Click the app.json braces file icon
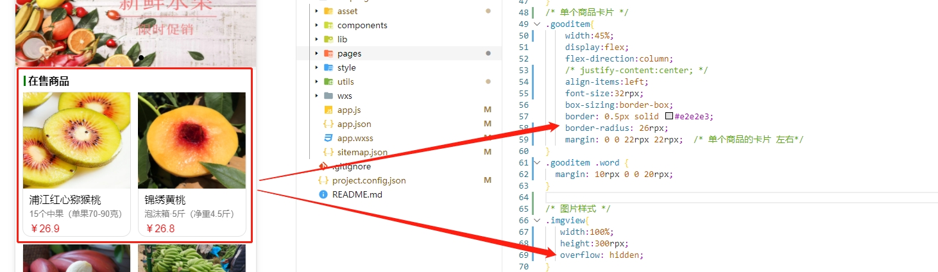 click(328, 124)
